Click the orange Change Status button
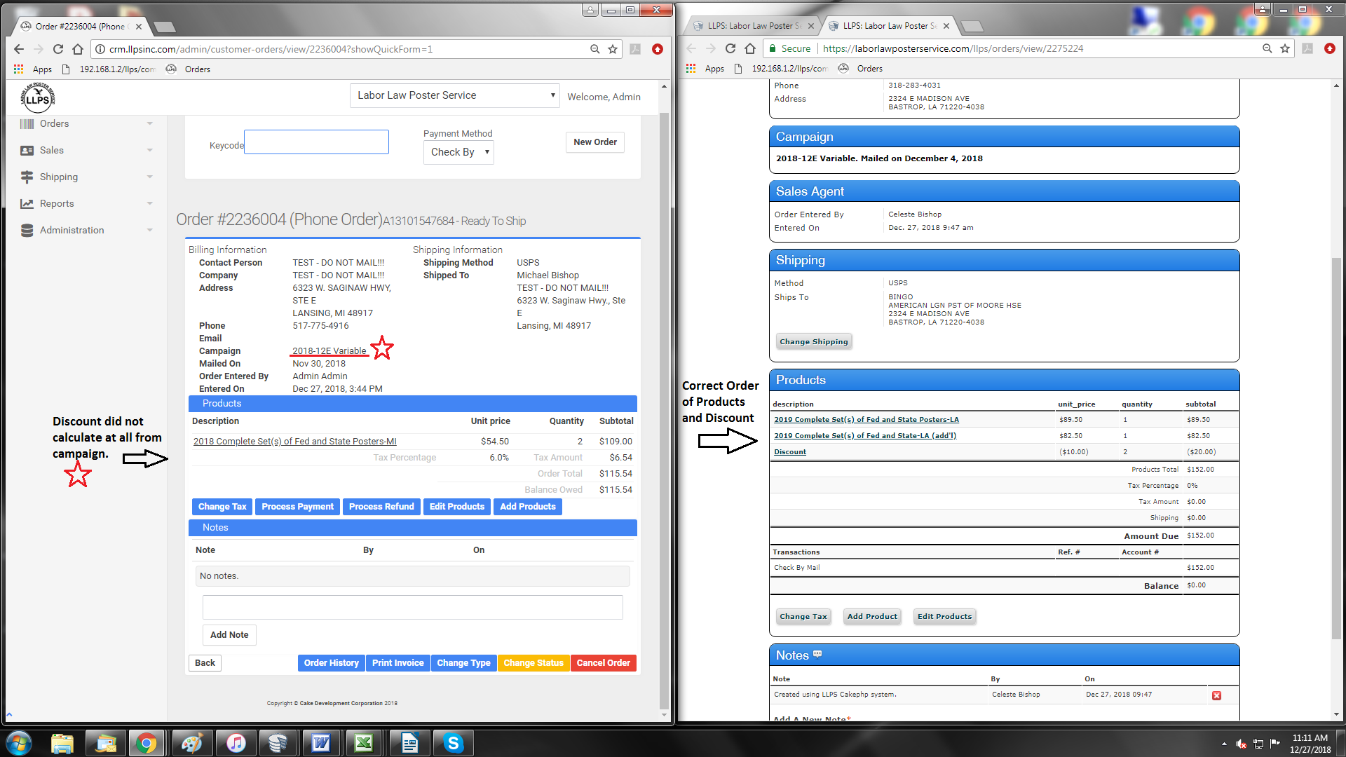Screen dimensions: 1346x757 coord(533,663)
